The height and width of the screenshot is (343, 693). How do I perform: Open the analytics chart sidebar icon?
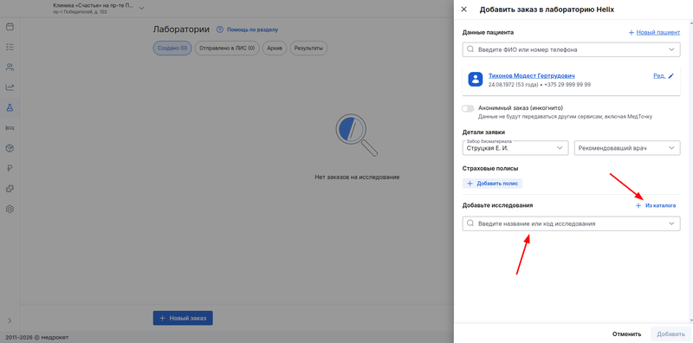coord(10,87)
